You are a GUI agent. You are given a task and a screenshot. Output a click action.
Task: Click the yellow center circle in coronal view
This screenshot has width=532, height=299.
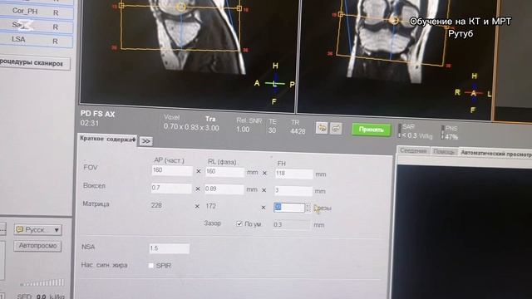394,20
